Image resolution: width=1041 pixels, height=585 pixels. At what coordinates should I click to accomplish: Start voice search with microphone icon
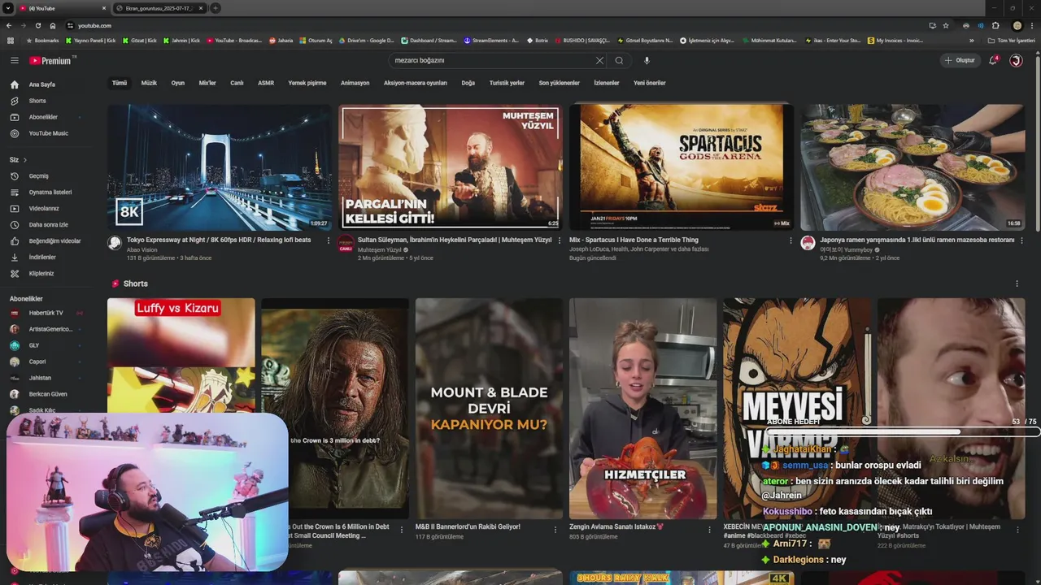pos(647,60)
